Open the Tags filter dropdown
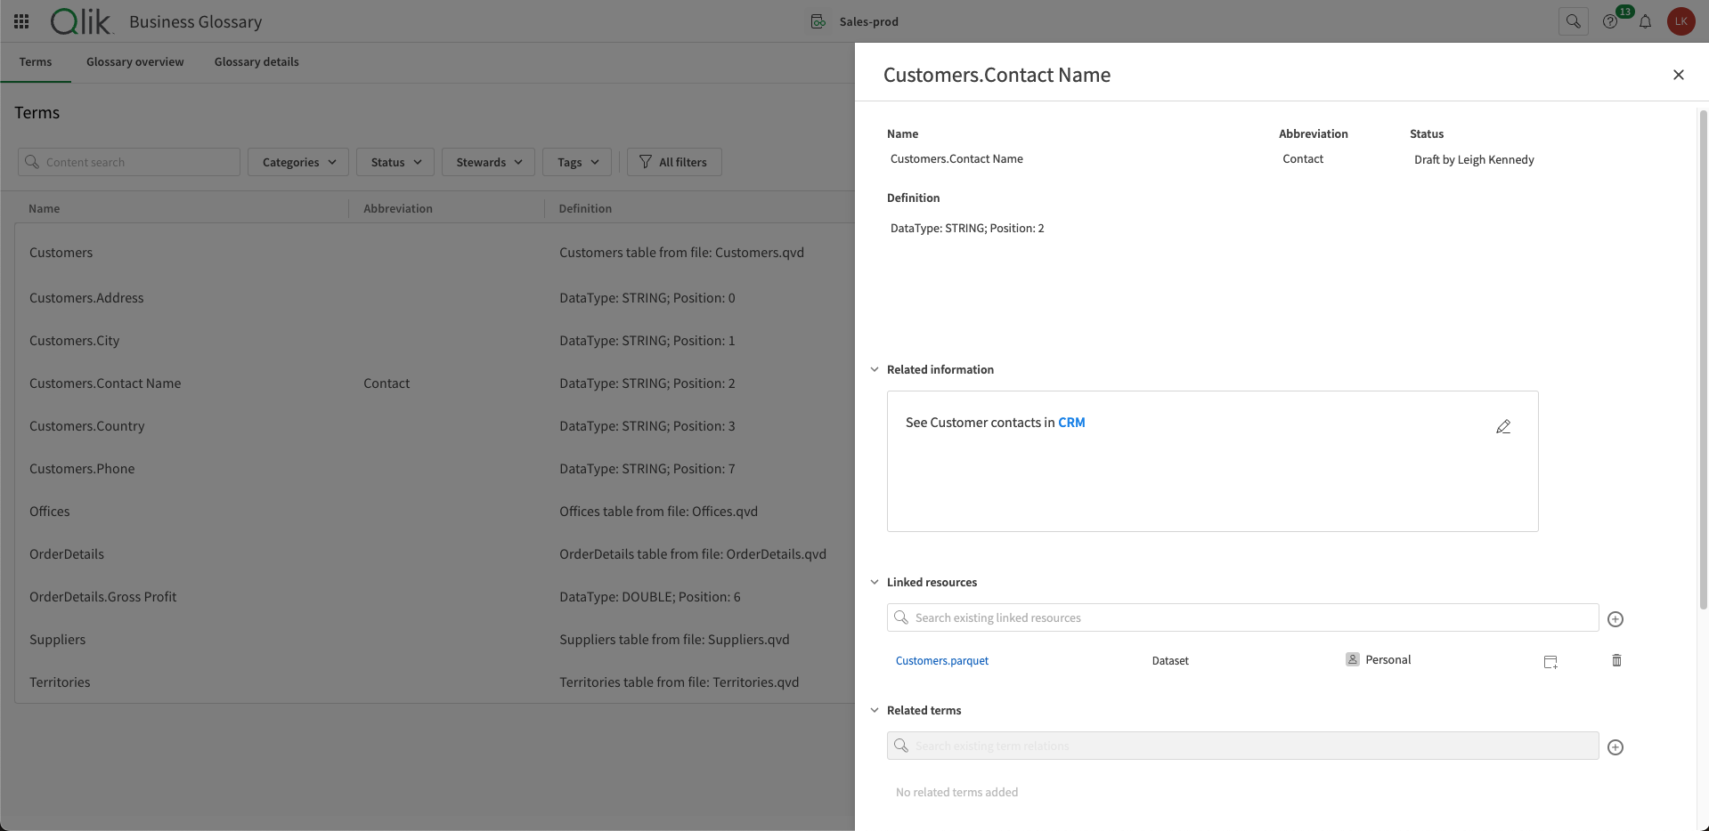This screenshot has height=831, width=1709. pyautogui.click(x=577, y=162)
